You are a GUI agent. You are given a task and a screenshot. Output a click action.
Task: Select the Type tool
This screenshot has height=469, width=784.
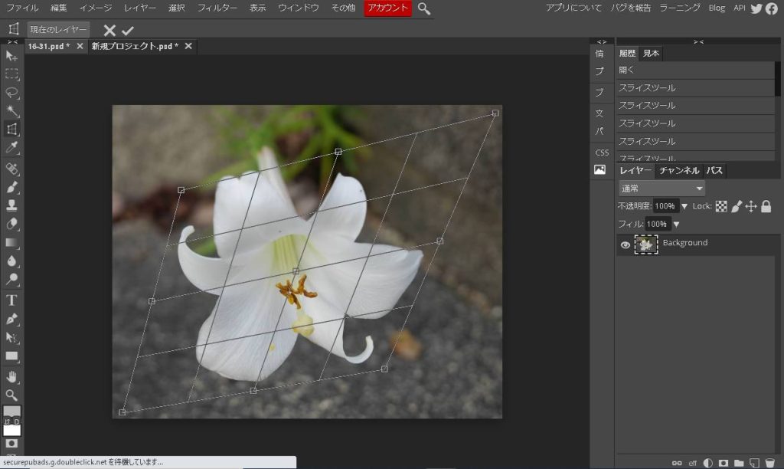point(11,300)
